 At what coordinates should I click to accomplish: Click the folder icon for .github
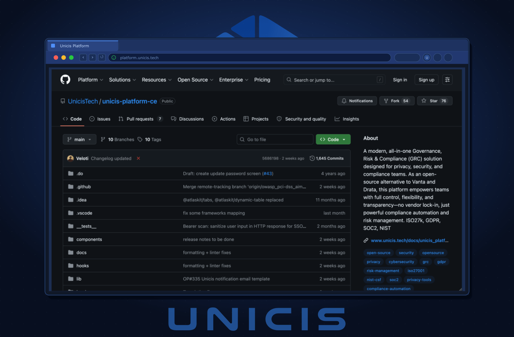[x=71, y=187]
